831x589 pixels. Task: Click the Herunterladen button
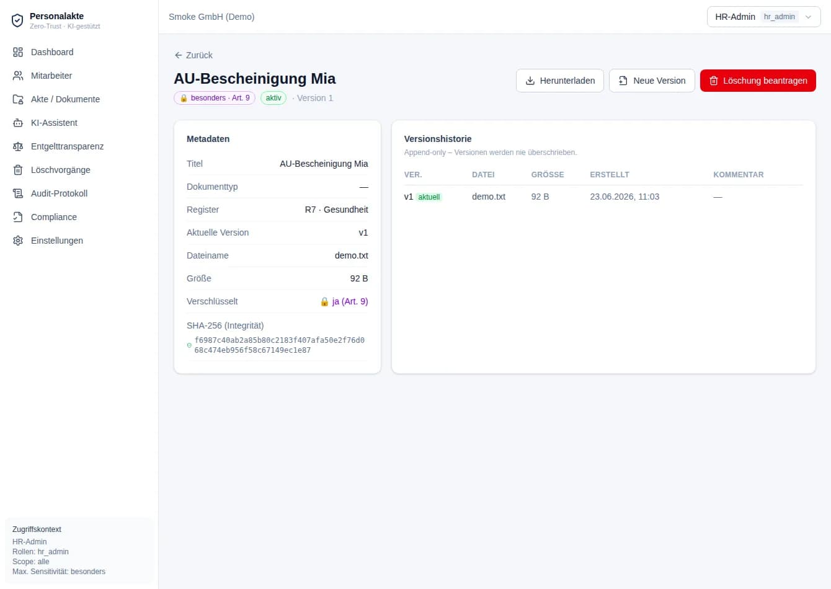click(560, 81)
